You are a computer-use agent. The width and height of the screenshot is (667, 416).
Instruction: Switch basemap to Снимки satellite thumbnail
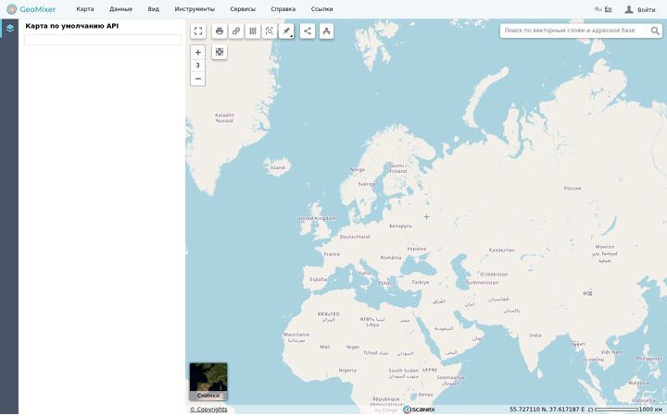pos(208,382)
